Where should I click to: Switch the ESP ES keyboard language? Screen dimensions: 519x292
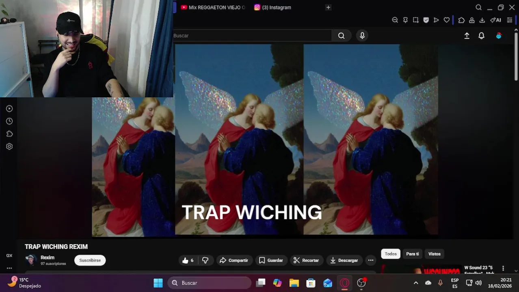[x=455, y=283]
